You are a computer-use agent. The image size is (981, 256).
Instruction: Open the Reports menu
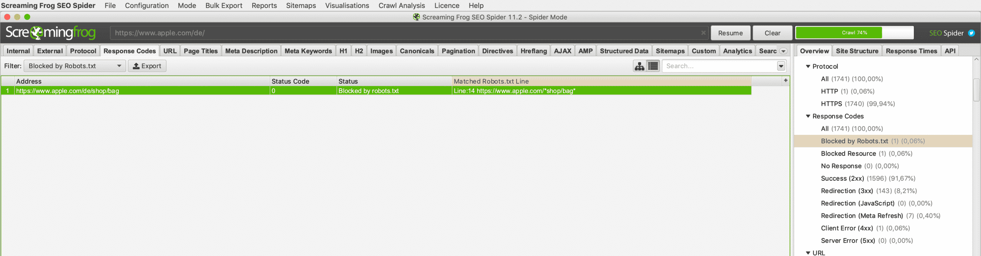click(264, 5)
